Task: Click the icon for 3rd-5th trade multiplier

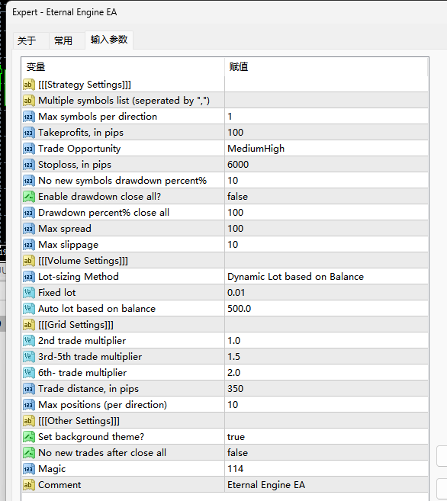Action: pyautogui.click(x=29, y=357)
